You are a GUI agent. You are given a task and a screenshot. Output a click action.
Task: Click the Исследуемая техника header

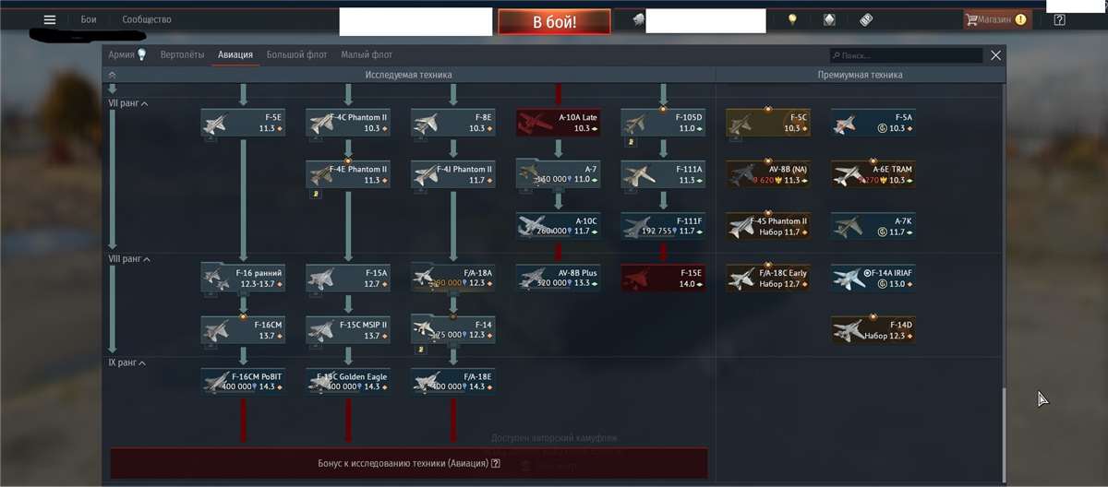point(409,75)
